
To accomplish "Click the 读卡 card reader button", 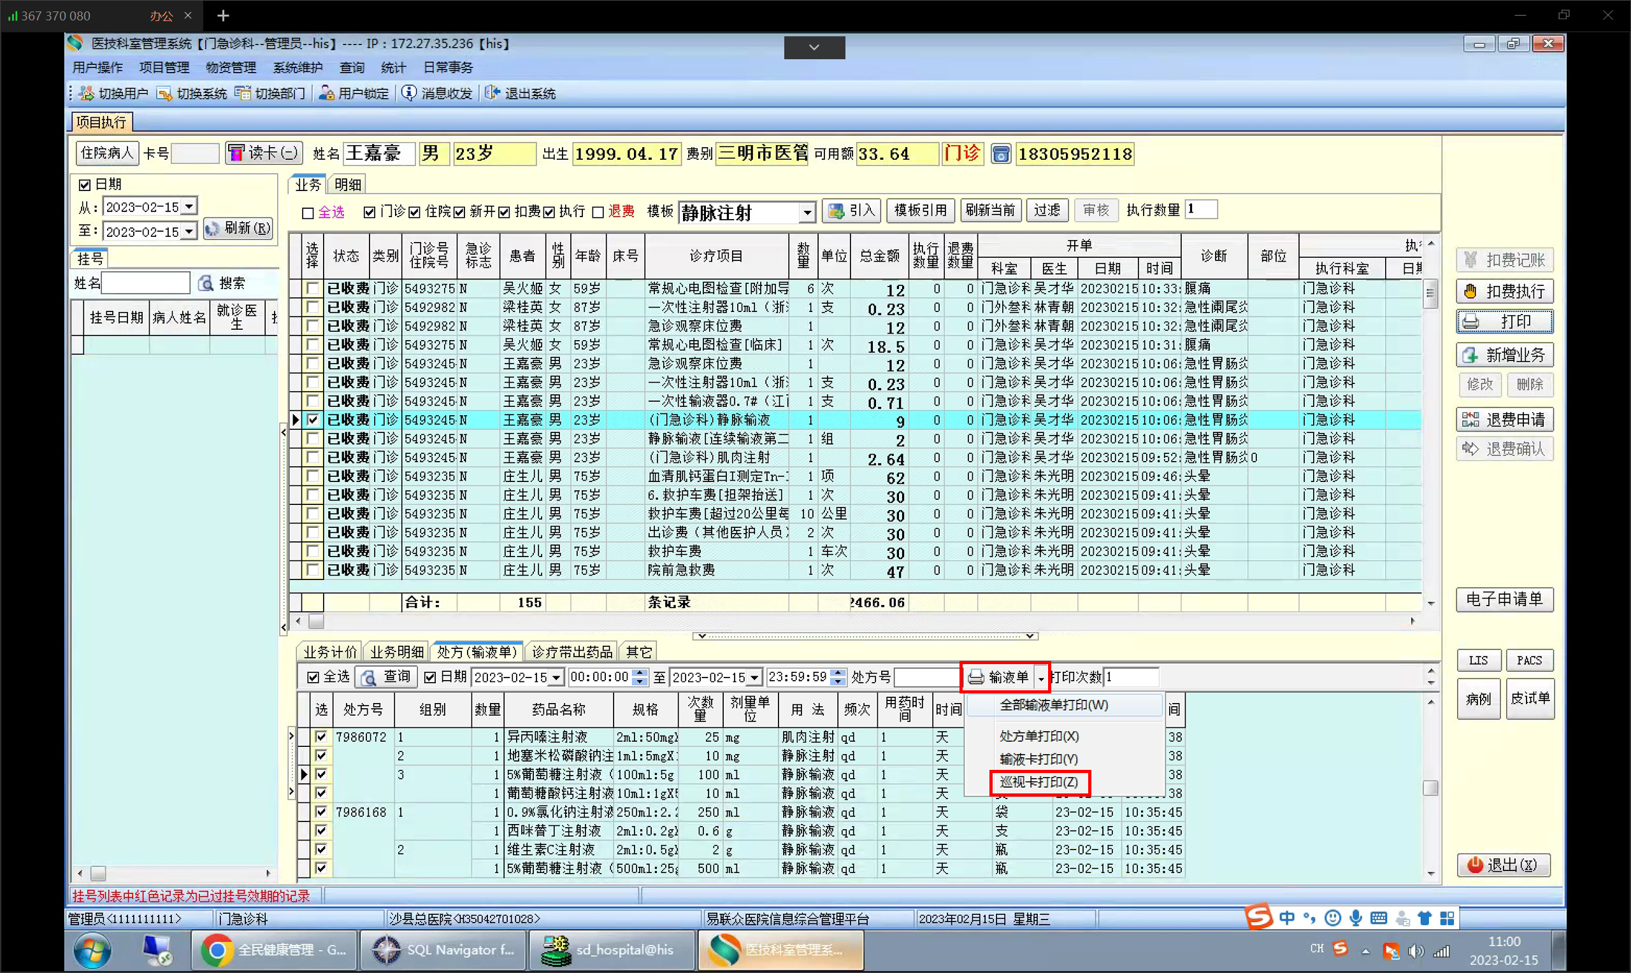I will 264,153.
